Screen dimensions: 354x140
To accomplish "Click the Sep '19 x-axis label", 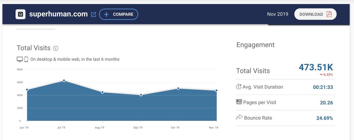I will tap(138, 128).
